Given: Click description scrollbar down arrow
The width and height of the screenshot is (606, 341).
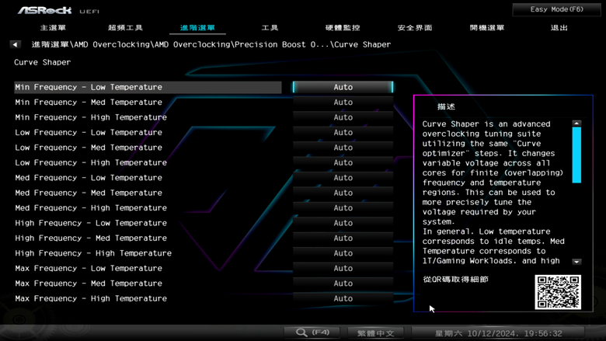Looking at the screenshot, I should 576,262.
